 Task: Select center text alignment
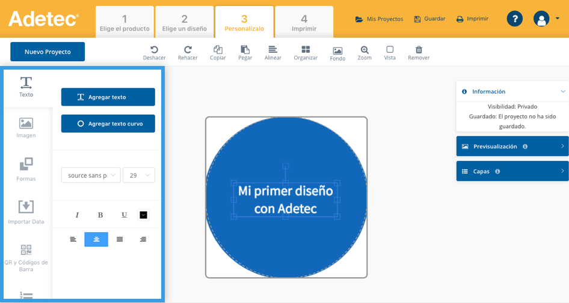96,239
